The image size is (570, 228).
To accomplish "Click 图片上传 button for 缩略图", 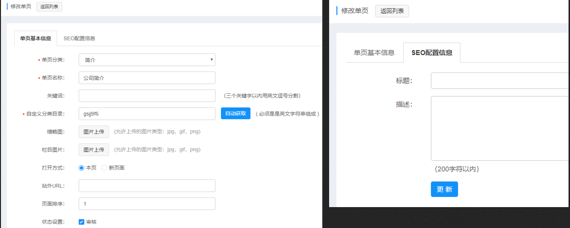I will click(94, 132).
